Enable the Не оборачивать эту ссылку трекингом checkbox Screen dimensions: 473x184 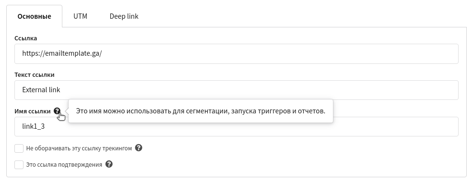(x=19, y=148)
